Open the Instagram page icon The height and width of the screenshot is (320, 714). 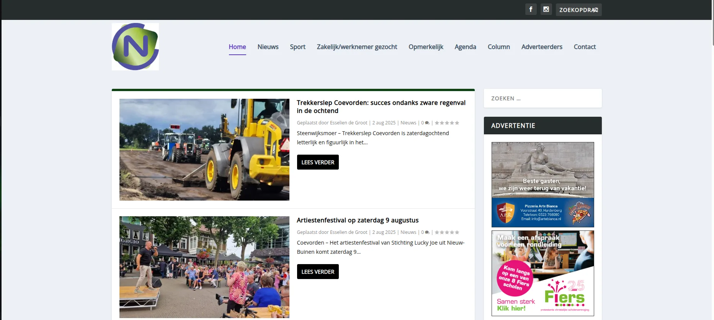tap(546, 9)
